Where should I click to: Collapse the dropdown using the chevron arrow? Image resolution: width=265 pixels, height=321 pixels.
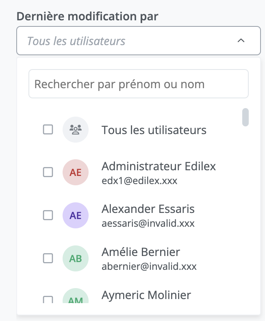(241, 41)
